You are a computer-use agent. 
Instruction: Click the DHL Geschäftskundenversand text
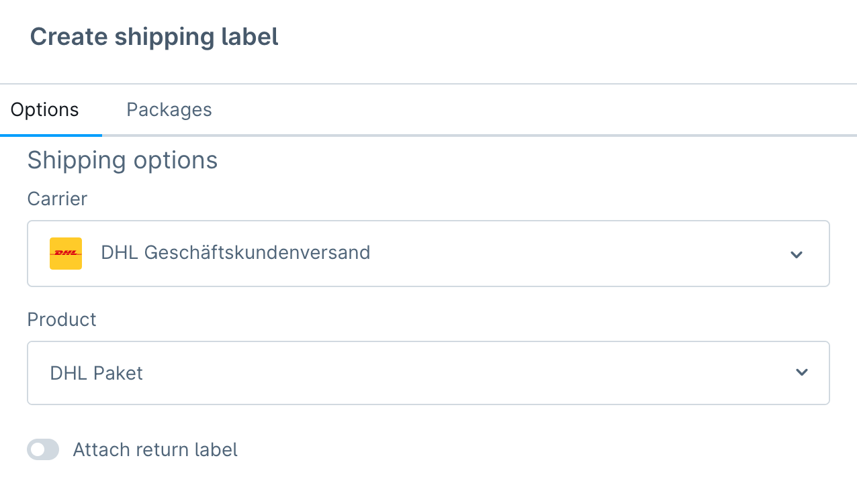click(236, 253)
